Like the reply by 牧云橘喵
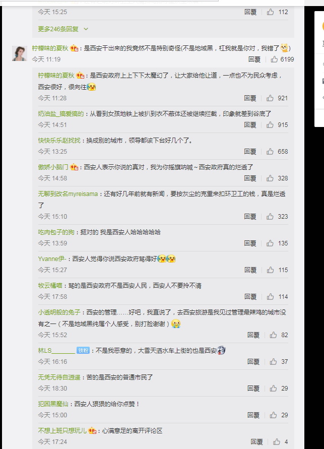 coord(270,297)
